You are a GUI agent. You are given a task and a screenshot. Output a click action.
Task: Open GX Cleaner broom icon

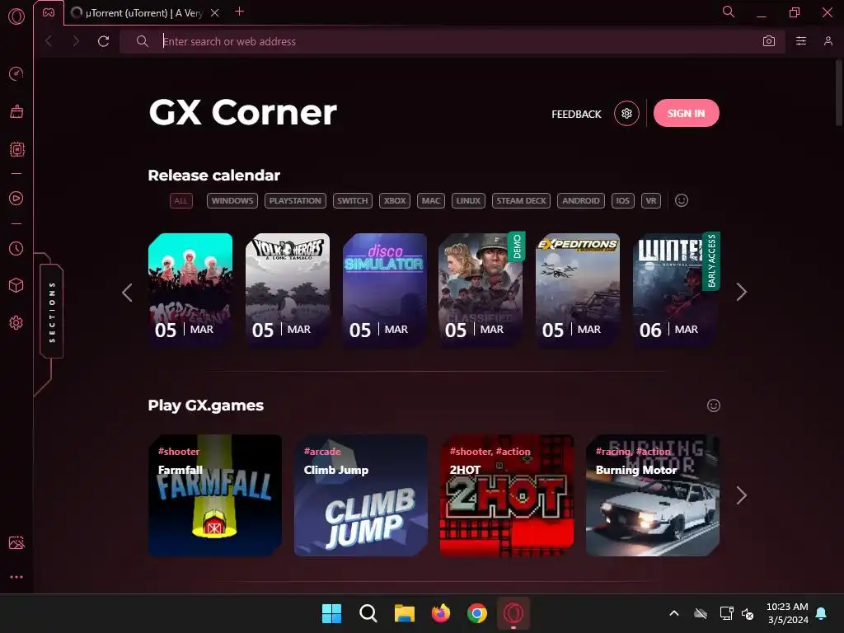click(16, 111)
